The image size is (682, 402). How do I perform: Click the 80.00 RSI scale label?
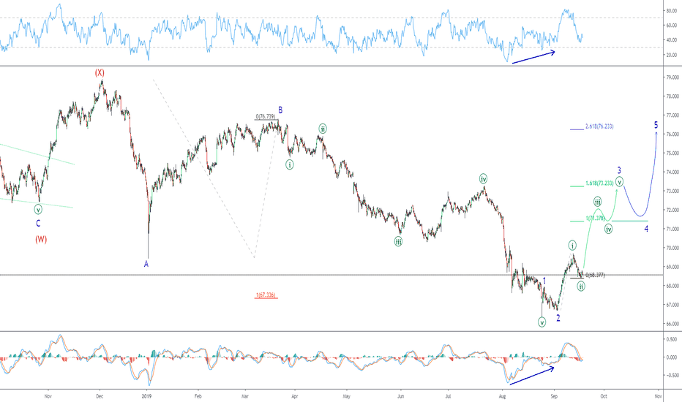[x=672, y=10]
